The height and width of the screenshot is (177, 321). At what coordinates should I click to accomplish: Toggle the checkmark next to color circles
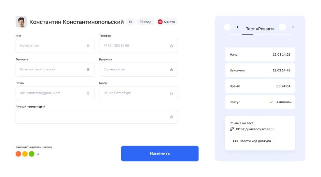(38, 154)
